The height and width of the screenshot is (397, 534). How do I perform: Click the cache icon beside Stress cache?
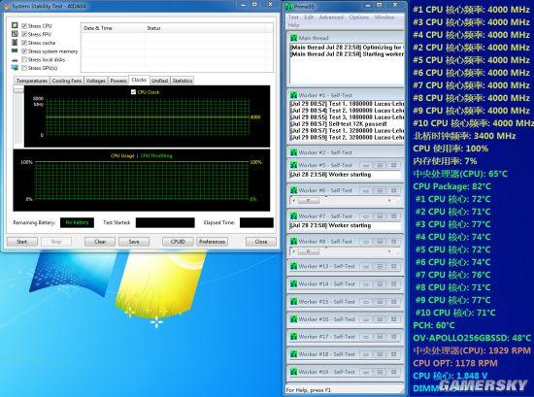tap(15, 43)
